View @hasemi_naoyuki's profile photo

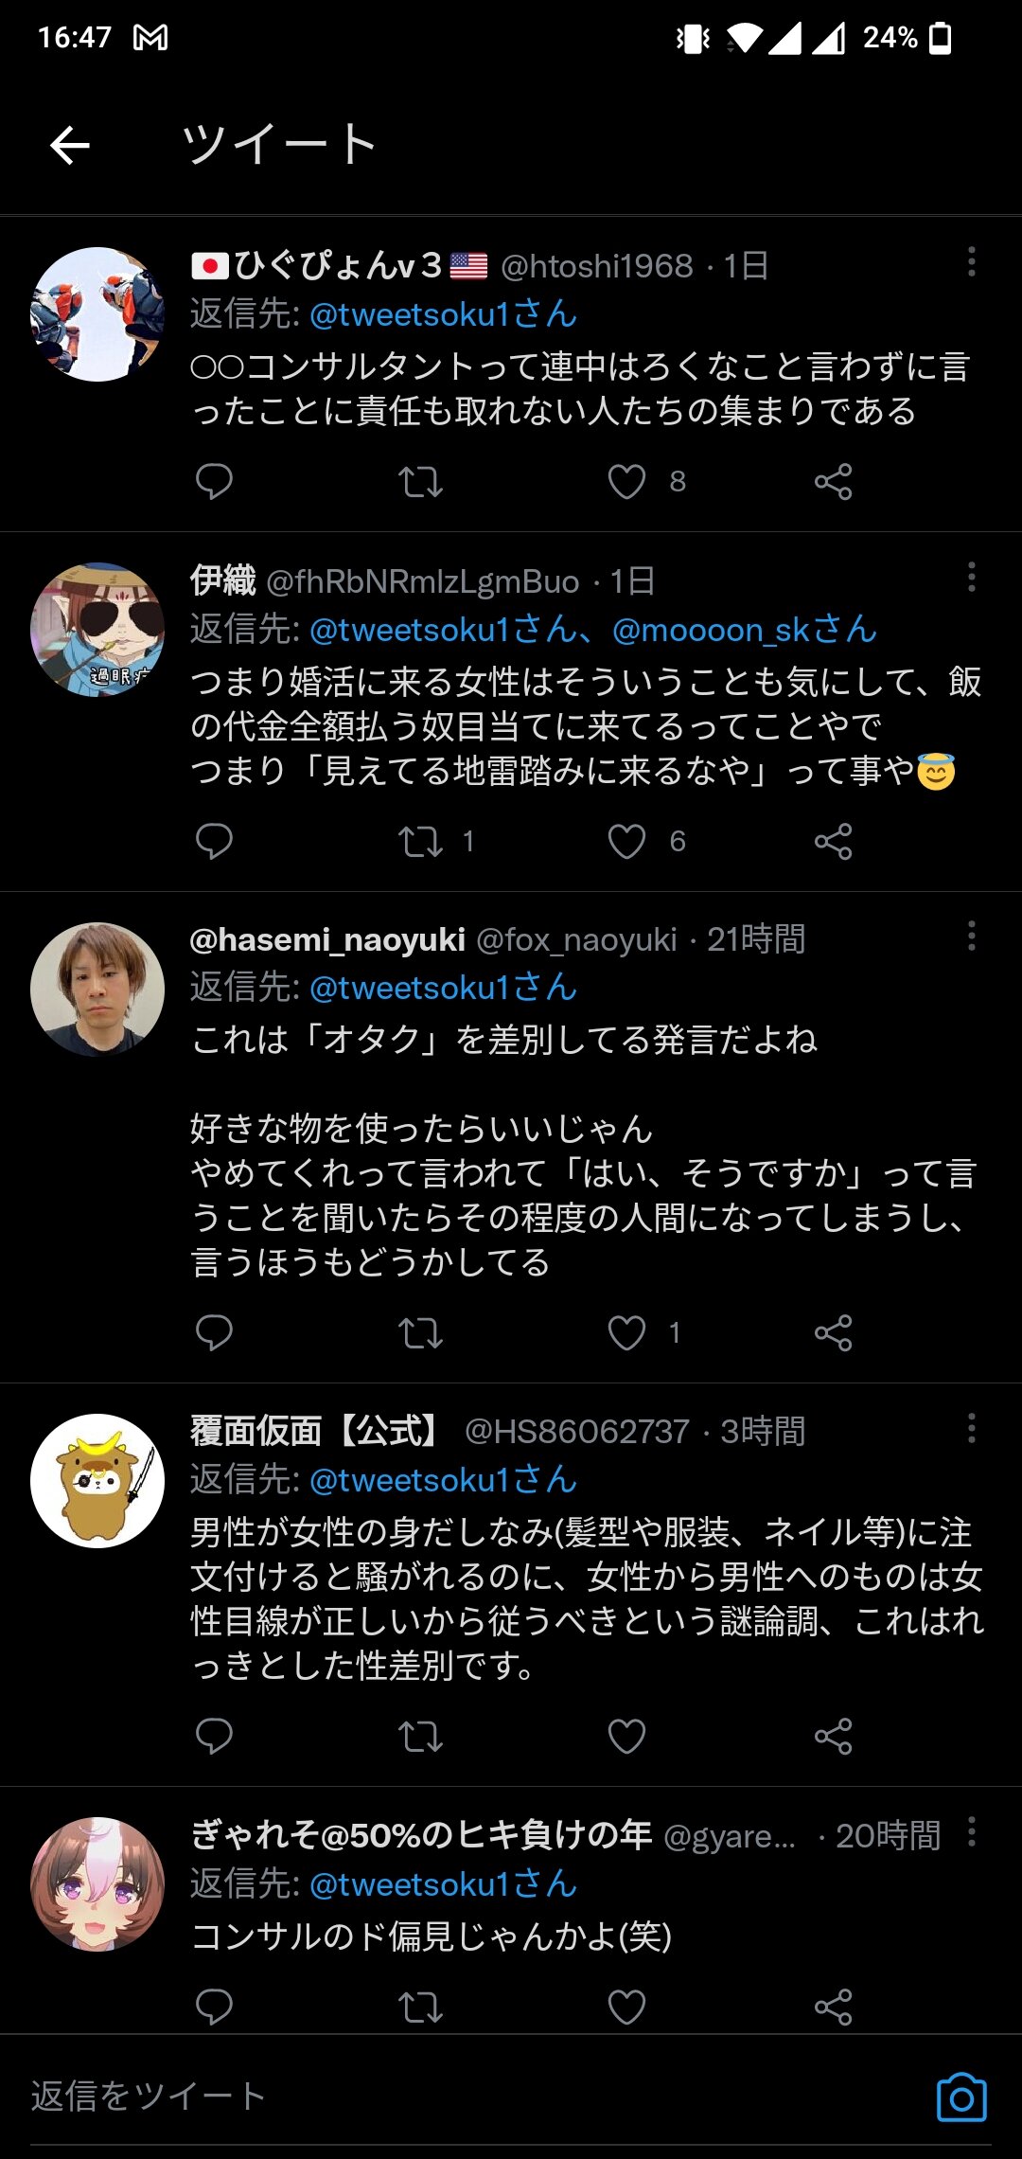[97, 990]
